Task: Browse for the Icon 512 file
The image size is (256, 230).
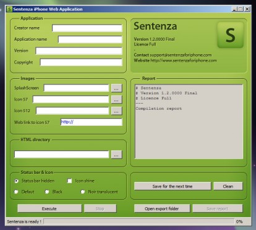Action: [116, 111]
